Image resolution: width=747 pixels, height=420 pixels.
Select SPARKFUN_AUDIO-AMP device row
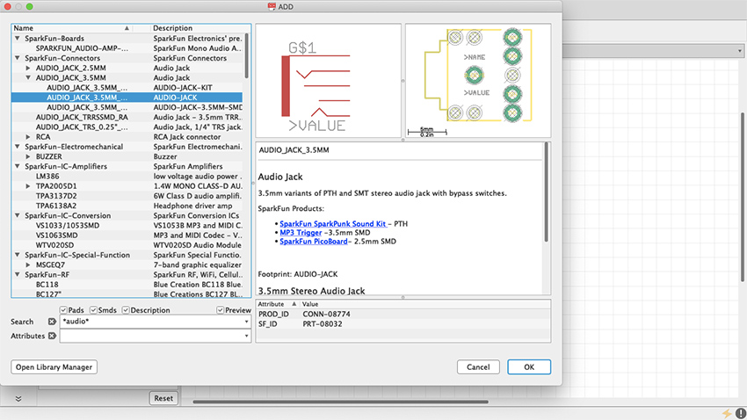tap(127, 48)
